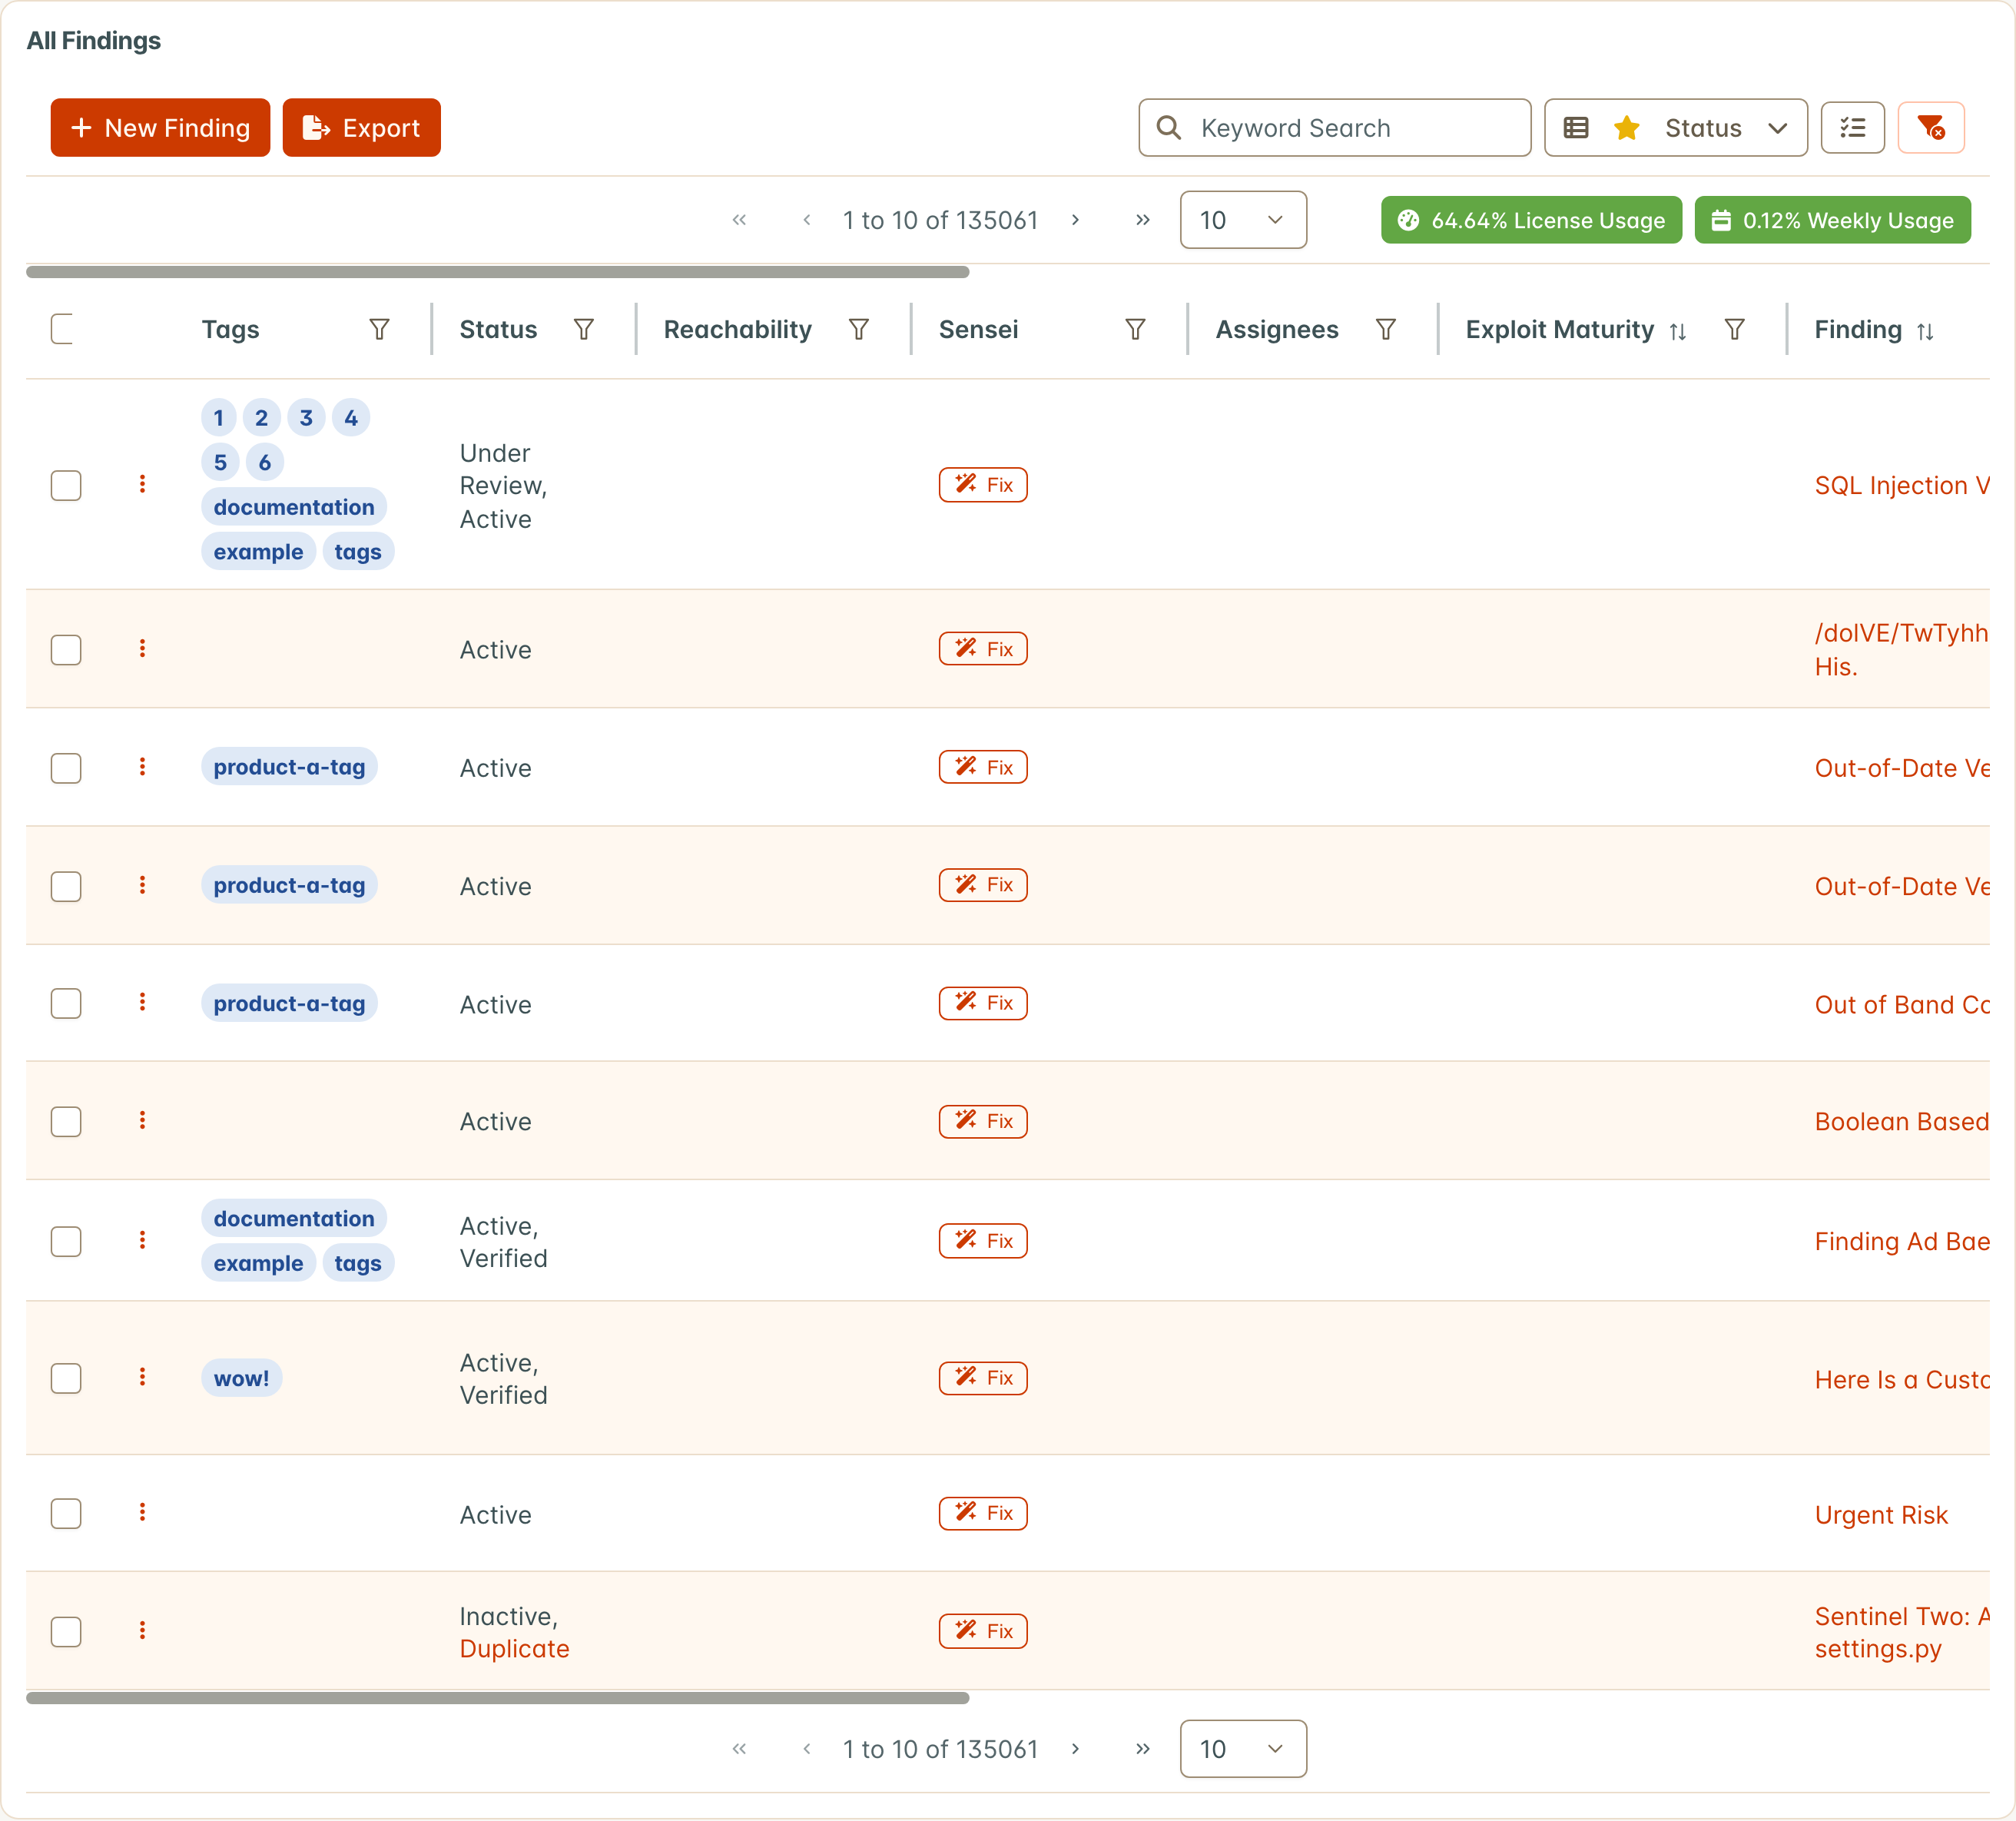
Task: Click the 64.64% License Usage badge
Action: (x=1531, y=220)
